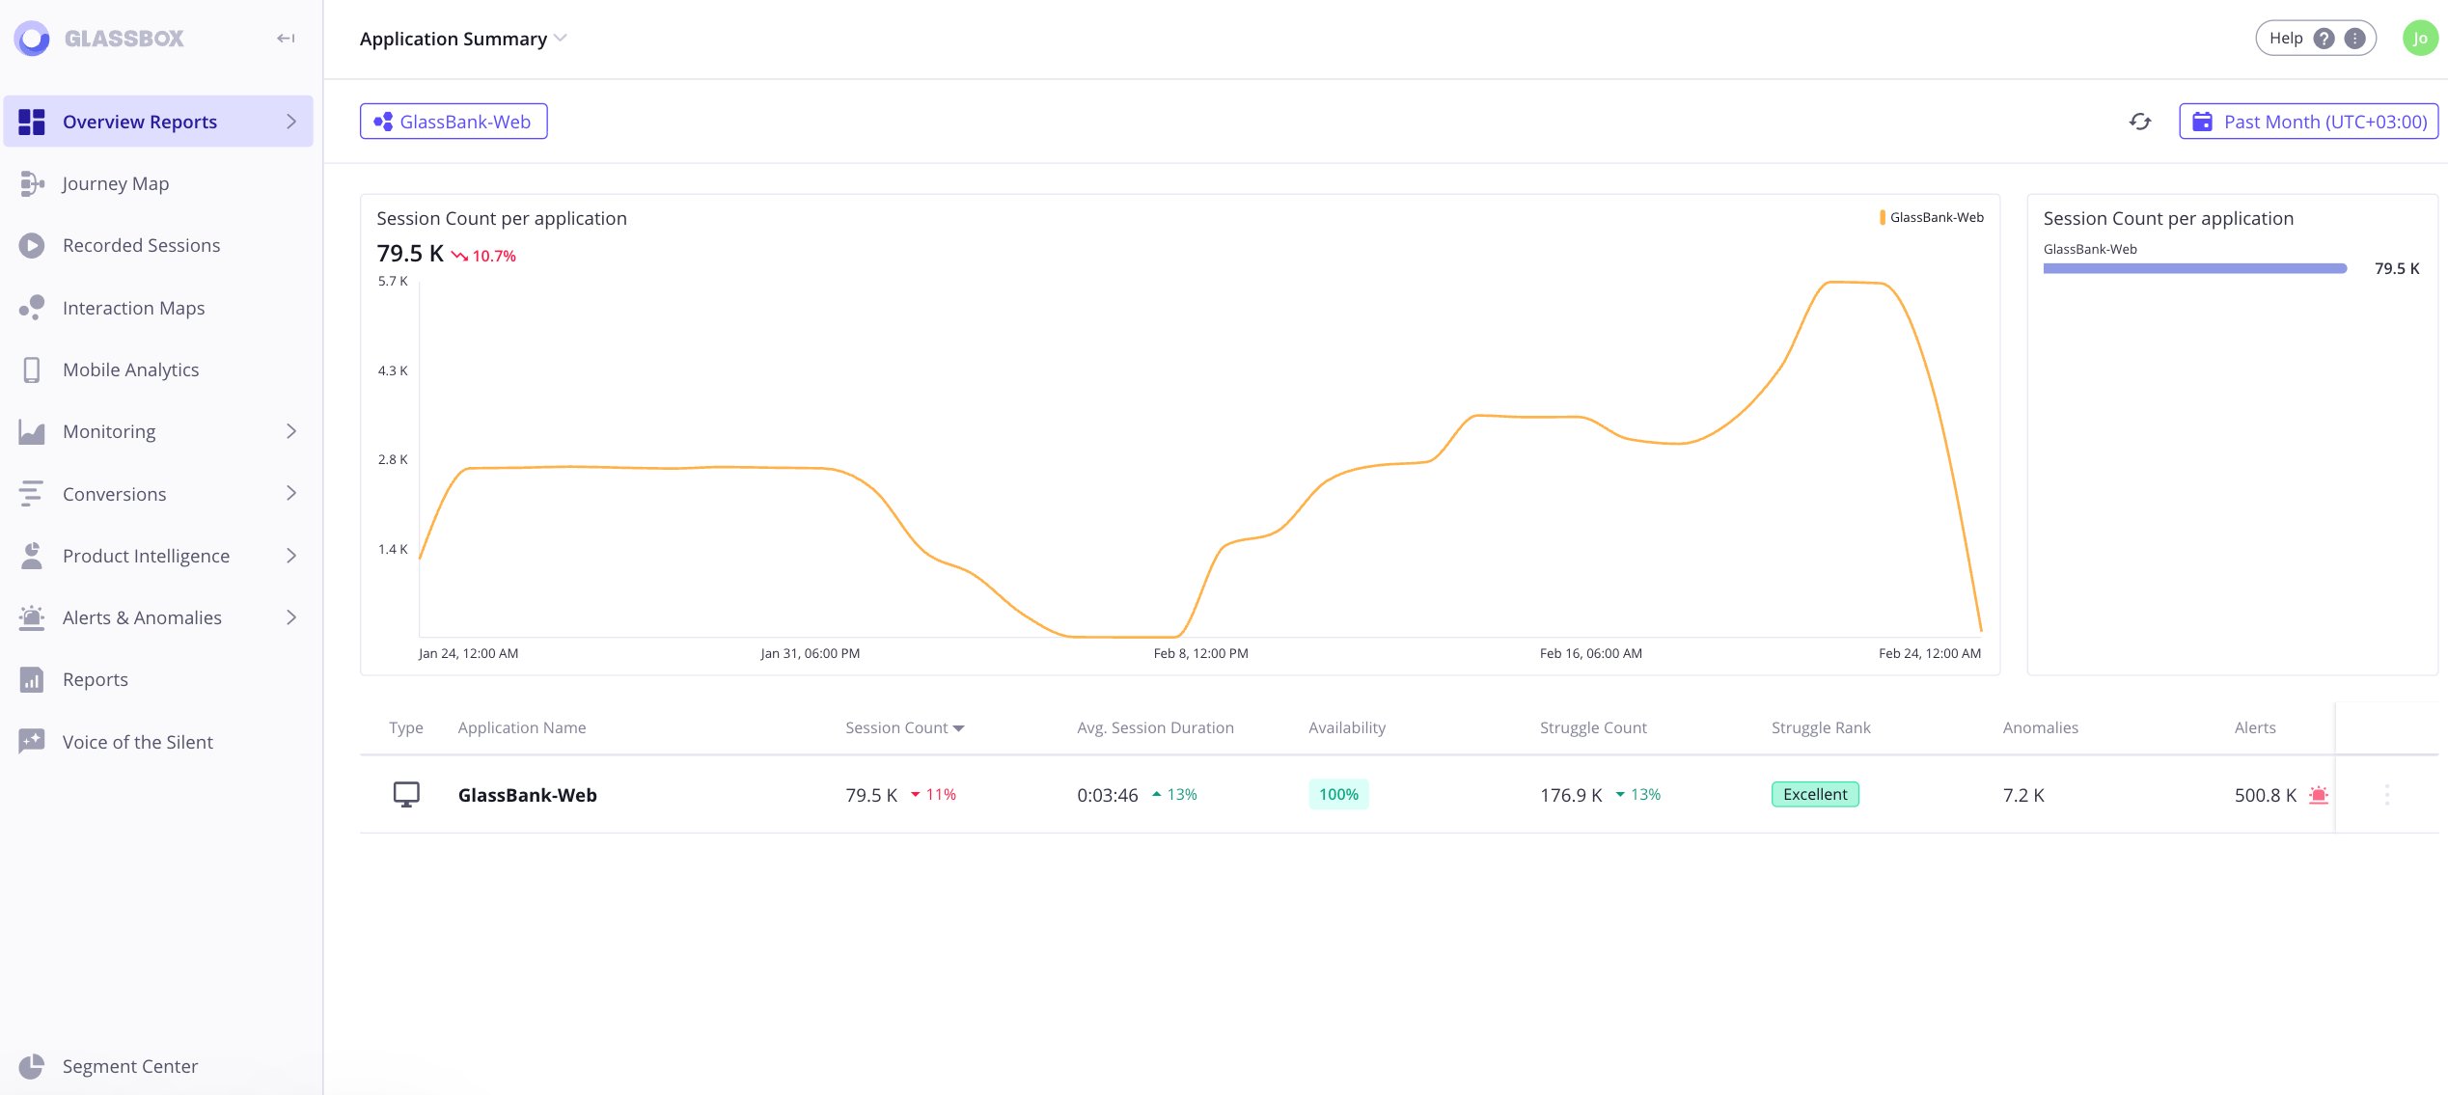Image resolution: width=2448 pixels, height=1095 pixels.
Task: Click the Segment Center pie icon
Action: coord(32,1066)
